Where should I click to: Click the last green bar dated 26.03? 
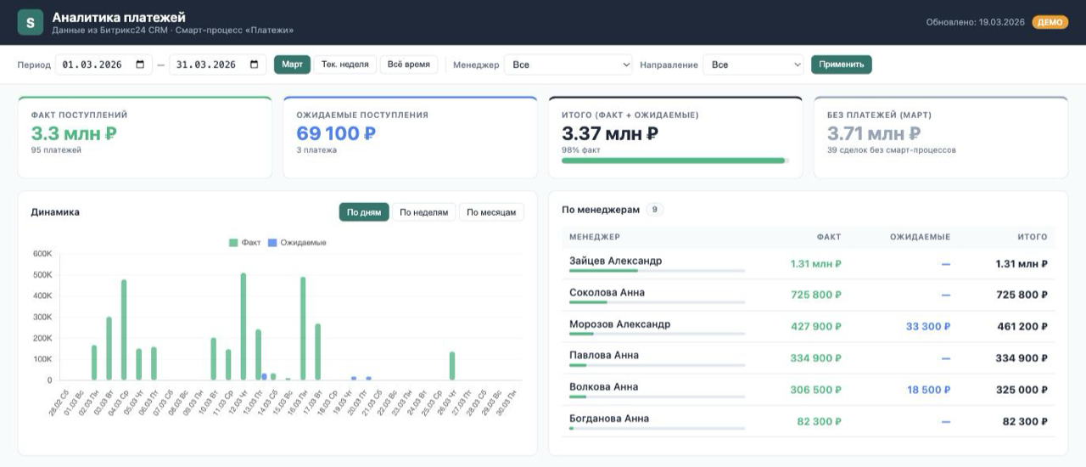click(452, 366)
